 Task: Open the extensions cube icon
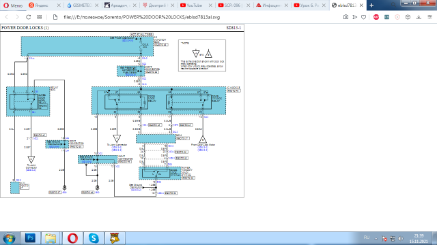coord(408,17)
